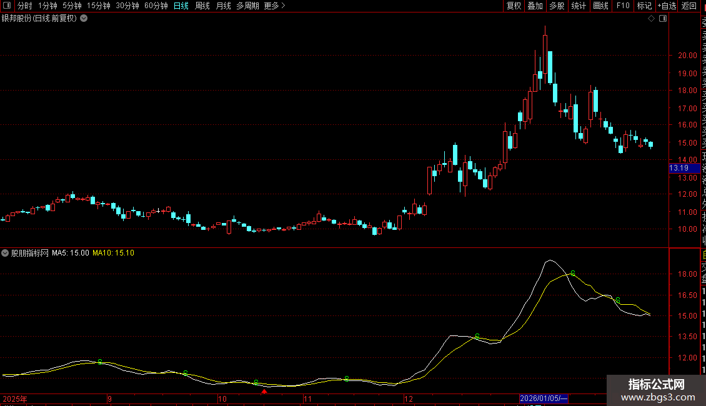Open the 银邦股份 chart title dropdown arrow
Screen dimensions: 706x406
84,19
